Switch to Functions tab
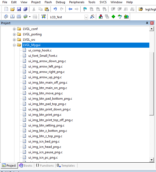Viewport: 156px width, 172px height. click(x=45, y=165)
